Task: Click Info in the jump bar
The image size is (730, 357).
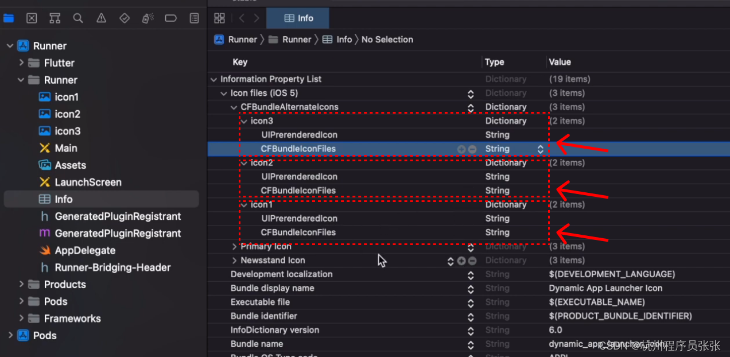Action: point(337,40)
